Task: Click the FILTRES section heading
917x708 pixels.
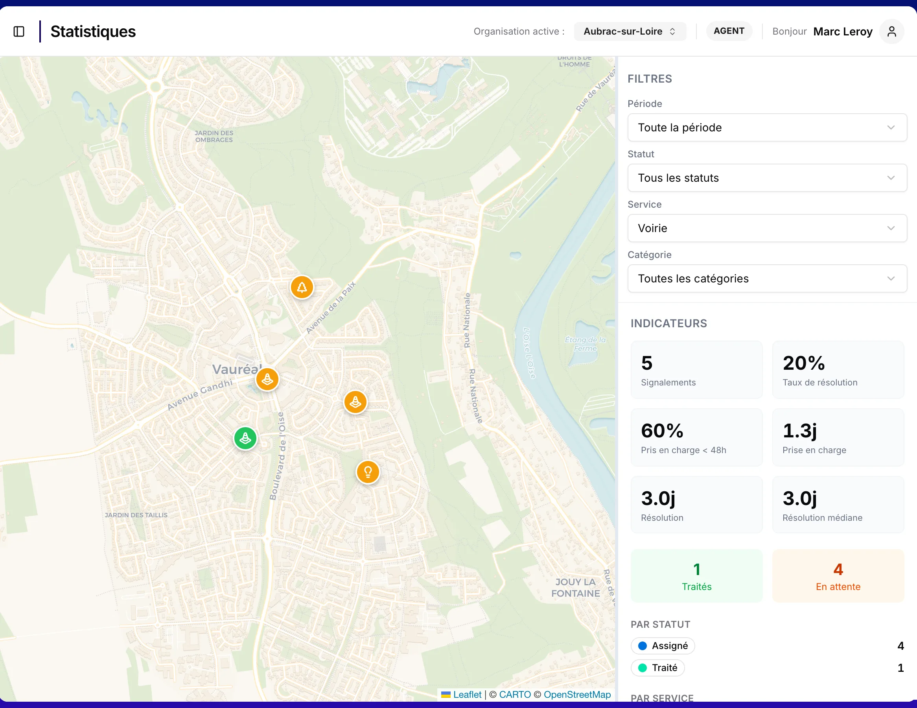Action: (x=650, y=79)
